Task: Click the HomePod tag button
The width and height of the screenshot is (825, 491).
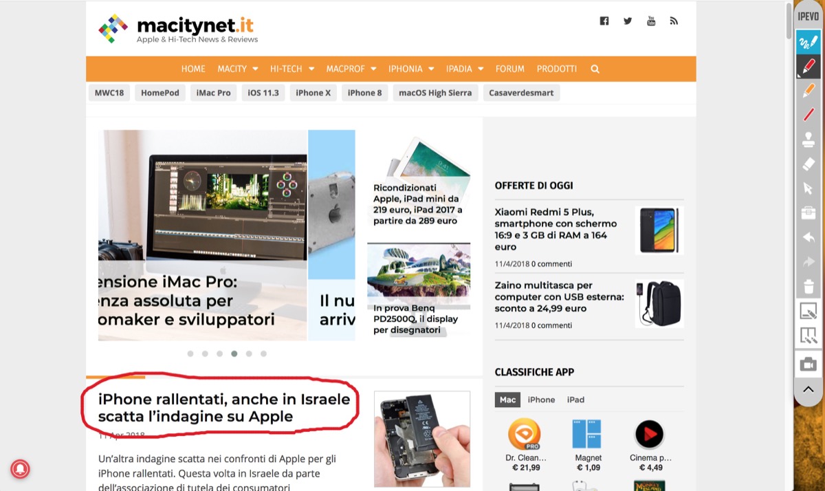Action: point(160,93)
